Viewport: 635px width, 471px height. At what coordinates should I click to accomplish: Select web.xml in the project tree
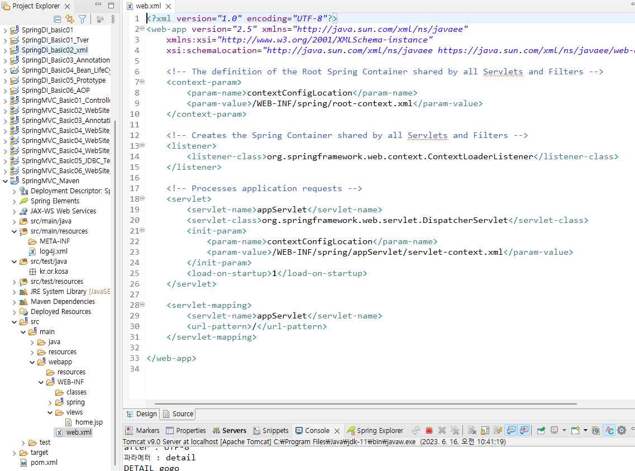(74, 432)
